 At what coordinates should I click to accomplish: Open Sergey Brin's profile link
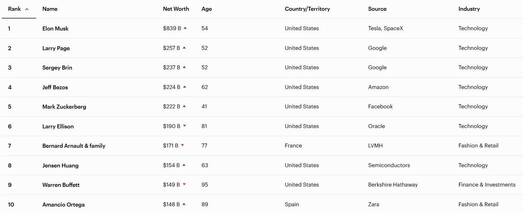pyautogui.click(x=57, y=68)
